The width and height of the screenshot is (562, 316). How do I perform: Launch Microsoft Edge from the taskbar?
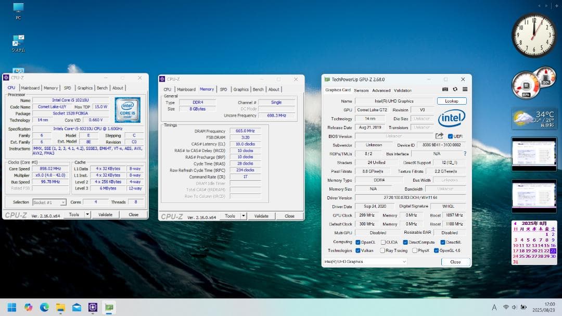pos(44,308)
